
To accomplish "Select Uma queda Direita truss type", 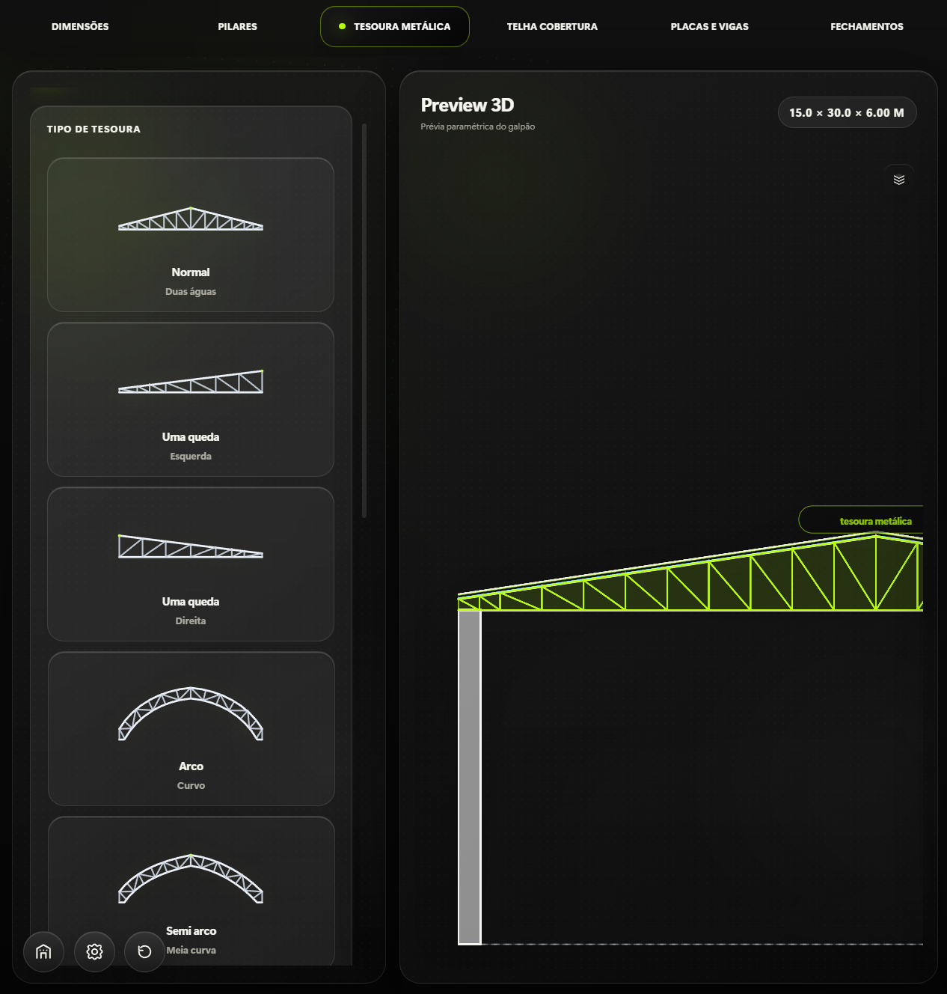I will click(191, 564).
